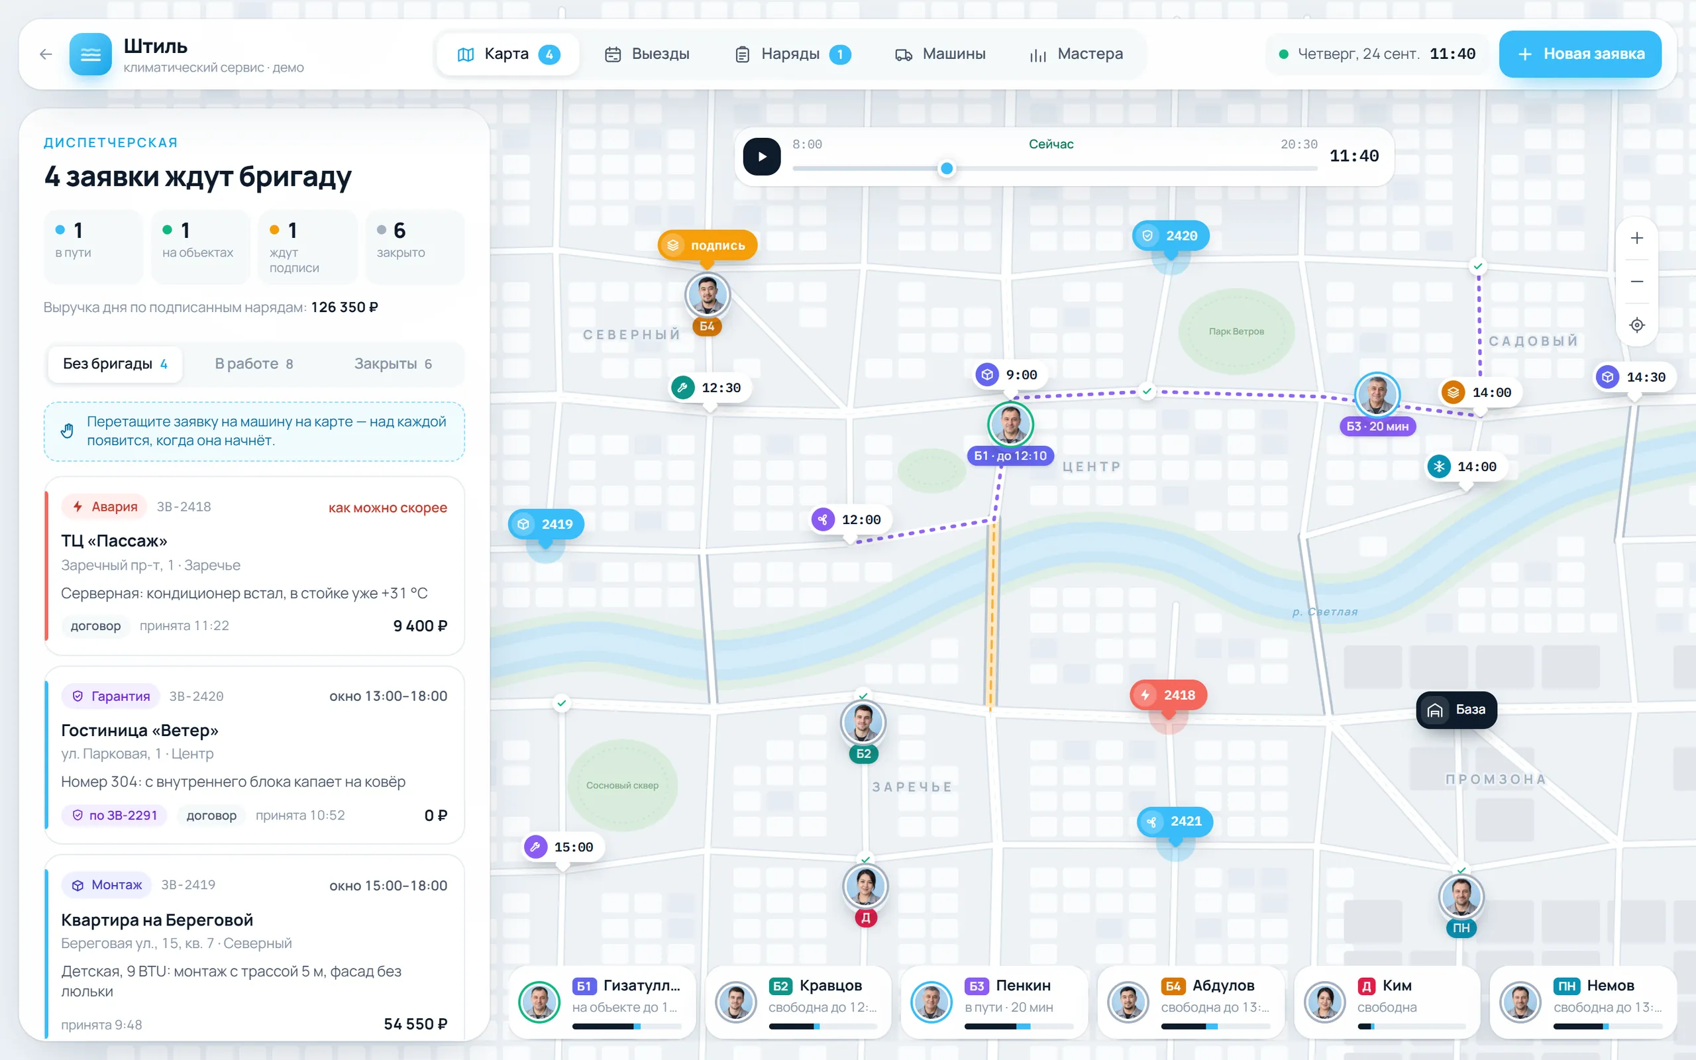Open the База marker on map
The width and height of the screenshot is (1696, 1060).
click(x=1456, y=710)
